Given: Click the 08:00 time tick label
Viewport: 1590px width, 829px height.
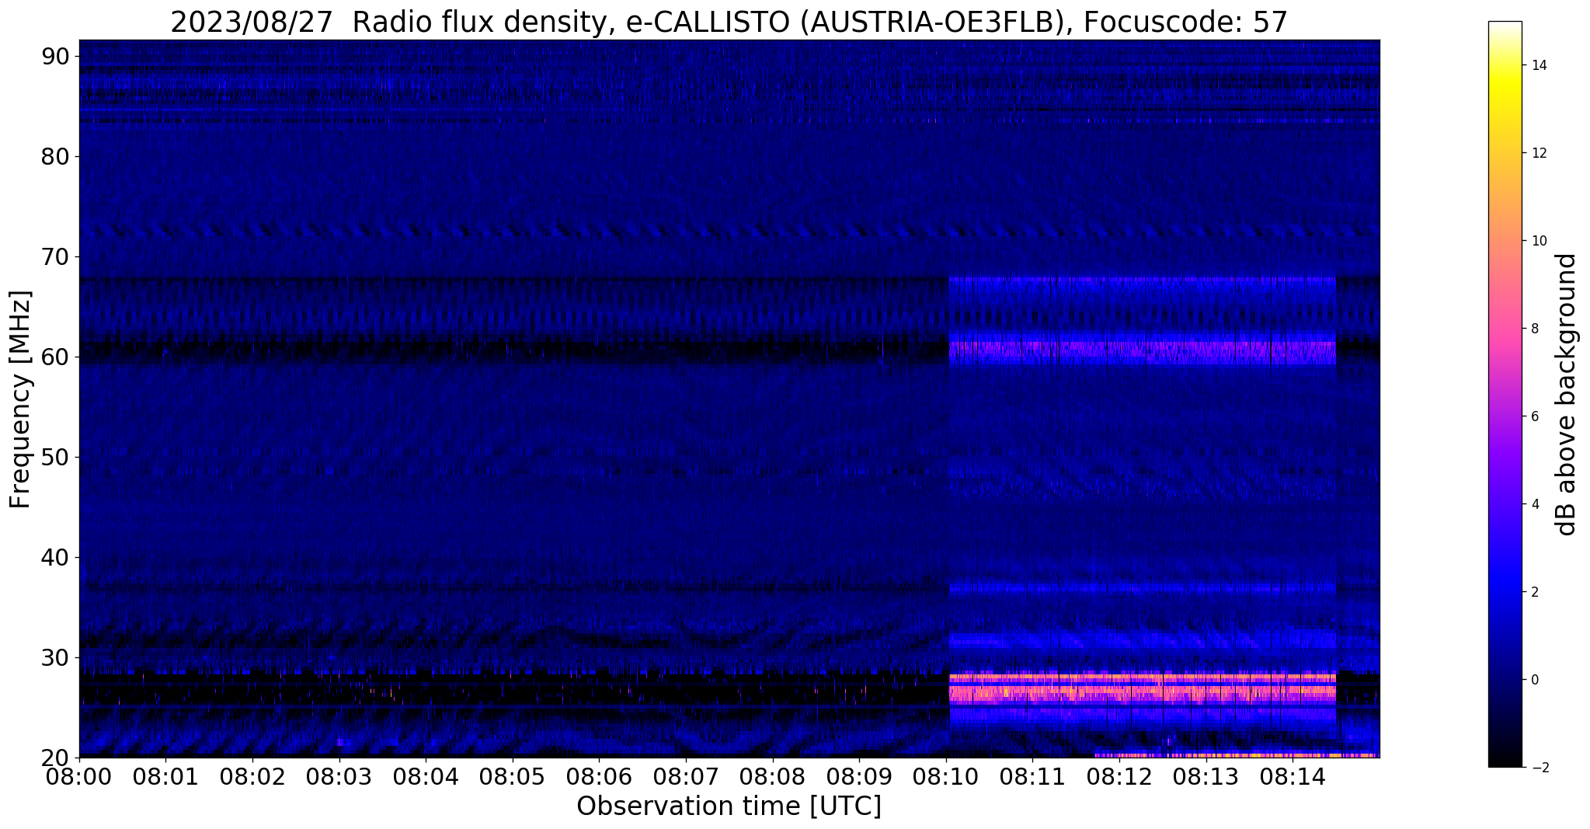Looking at the screenshot, I should [x=79, y=776].
